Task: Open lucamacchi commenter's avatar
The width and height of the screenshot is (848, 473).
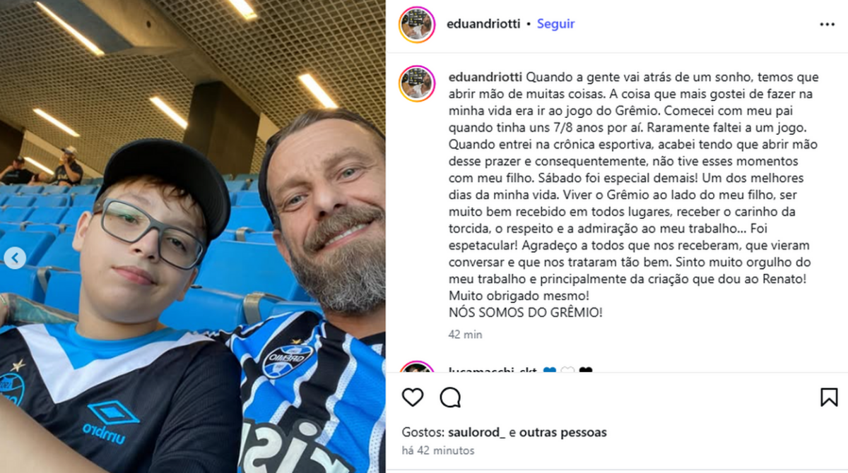Action: point(417,367)
